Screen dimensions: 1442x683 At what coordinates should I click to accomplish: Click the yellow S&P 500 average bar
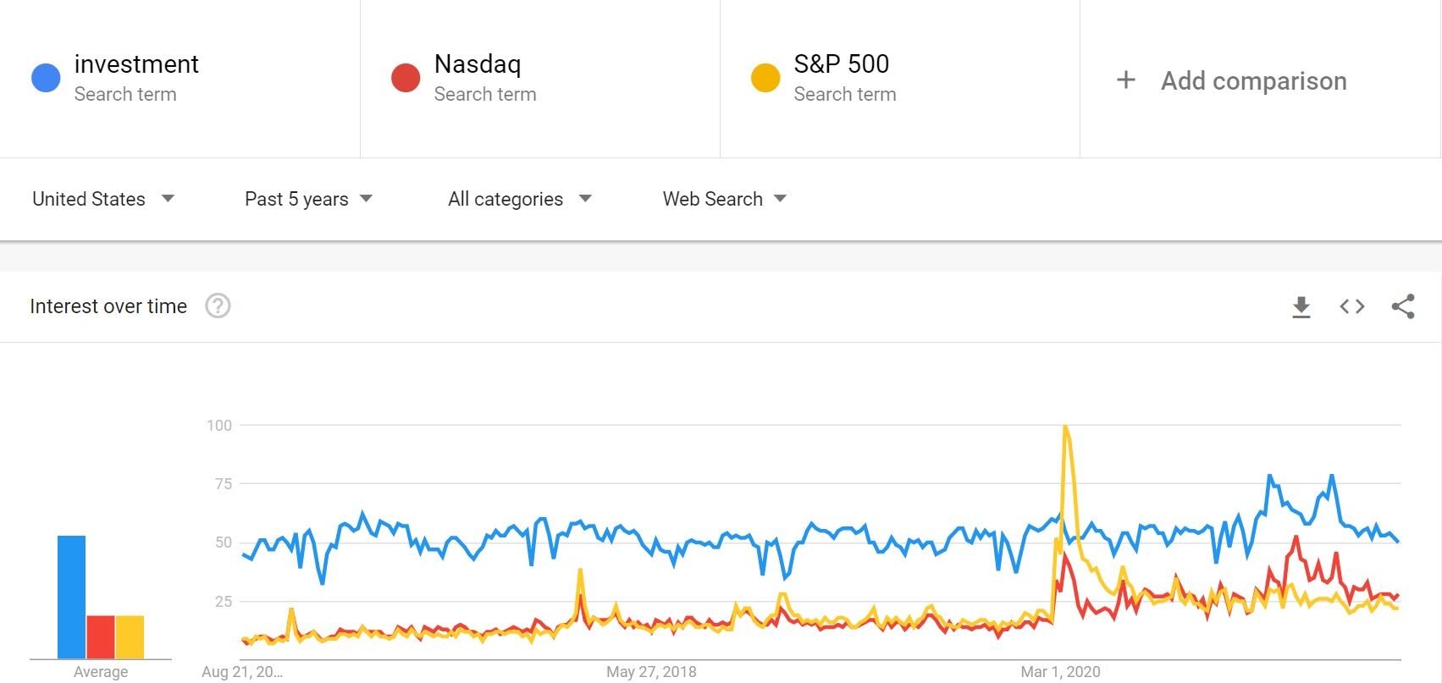(130, 636)
